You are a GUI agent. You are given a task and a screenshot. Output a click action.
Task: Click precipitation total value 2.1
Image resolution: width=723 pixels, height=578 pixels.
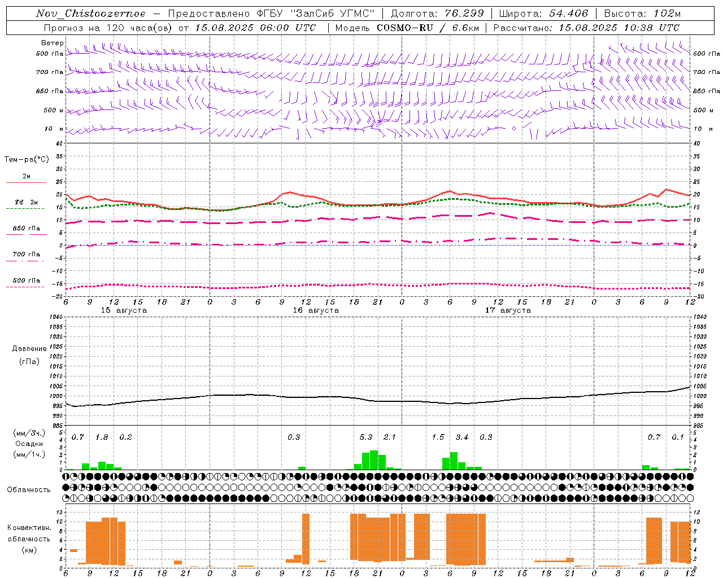(390, 437)
